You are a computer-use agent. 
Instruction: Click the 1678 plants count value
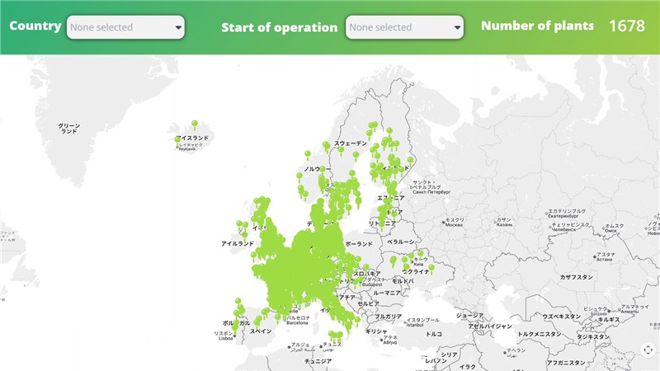pos(627,26)
